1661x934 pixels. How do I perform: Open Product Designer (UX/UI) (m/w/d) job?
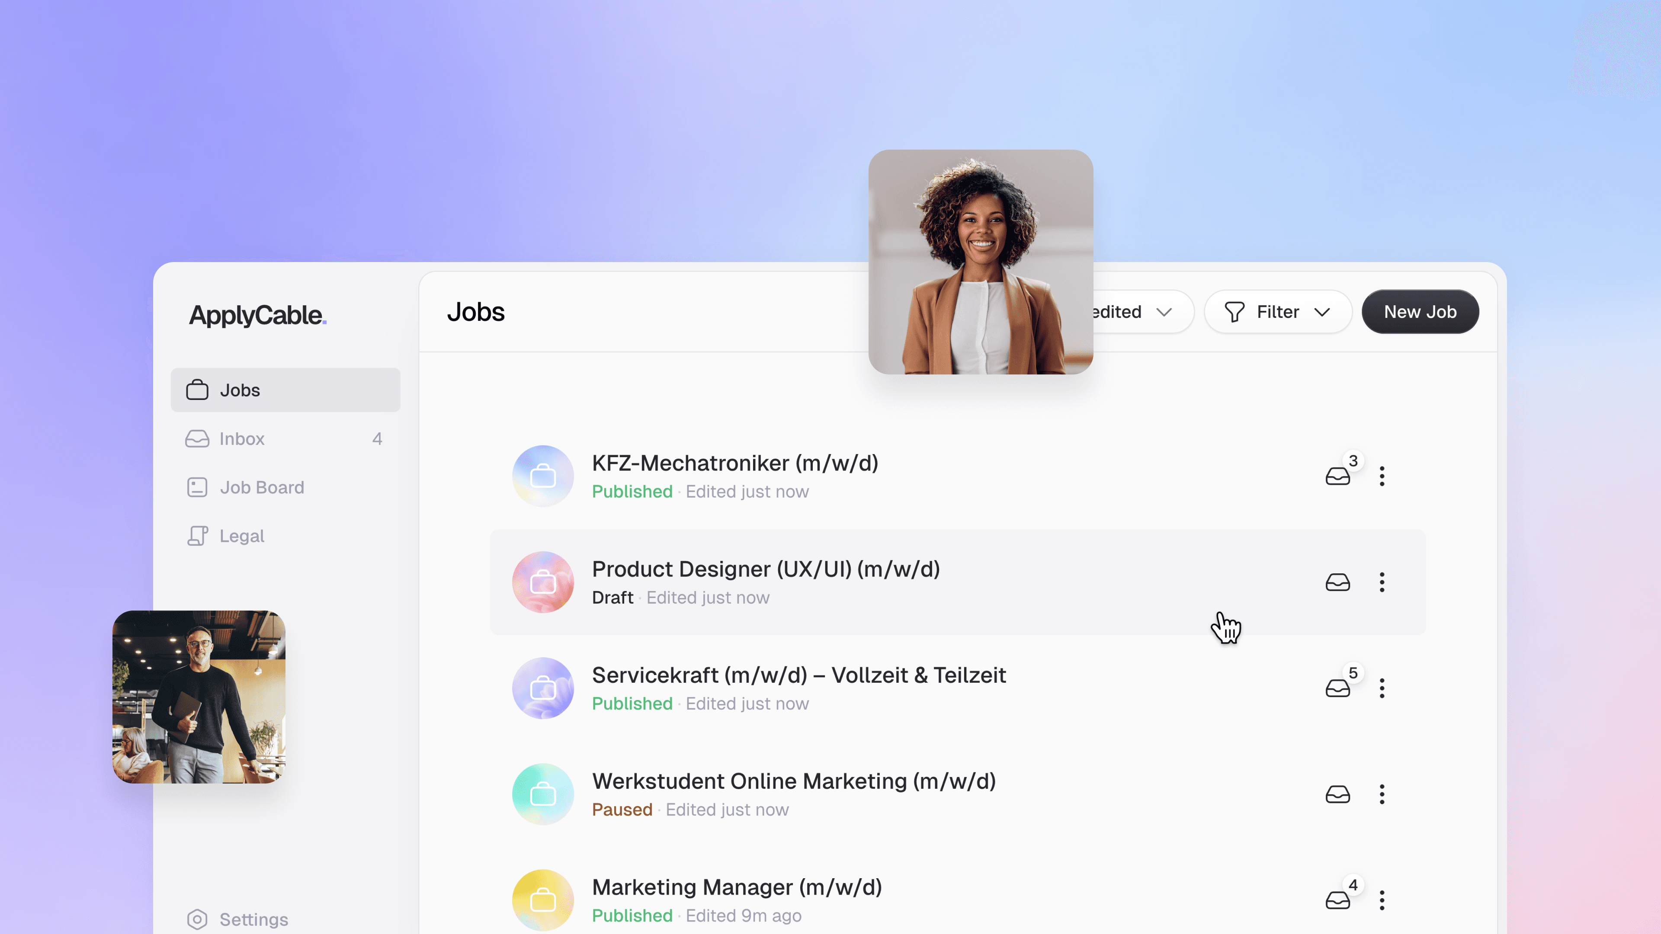[x=766, y=569]
